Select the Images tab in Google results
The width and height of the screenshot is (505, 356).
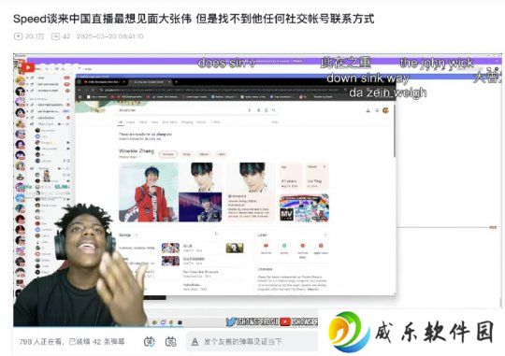pyautogui.click(x=130, y=122)
